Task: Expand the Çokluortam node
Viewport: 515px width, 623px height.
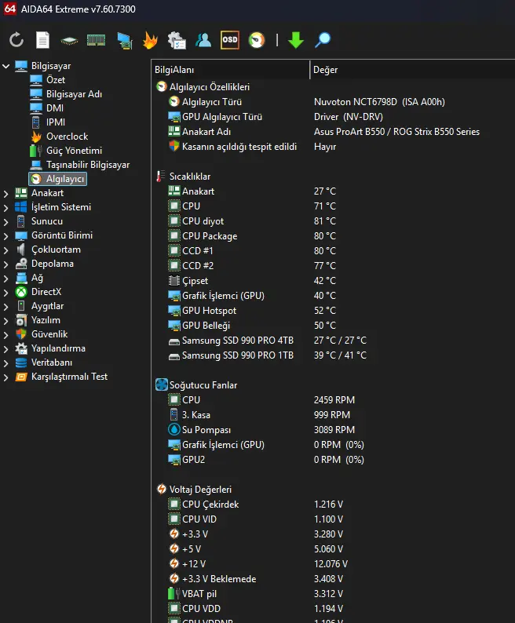Action: (x=6, y=250)
